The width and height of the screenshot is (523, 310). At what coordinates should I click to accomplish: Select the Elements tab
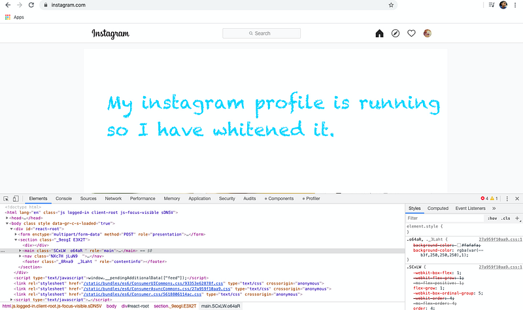coord(38,199)
